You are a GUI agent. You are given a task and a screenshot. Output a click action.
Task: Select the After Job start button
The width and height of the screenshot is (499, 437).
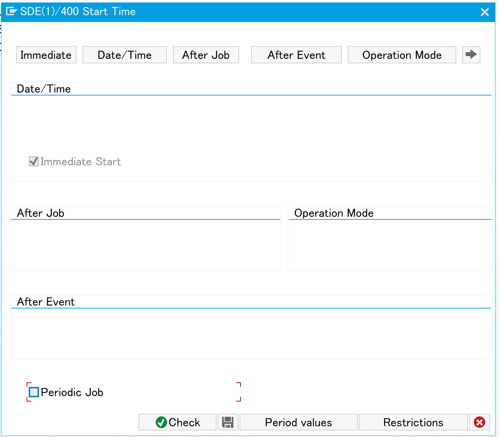(x=206, y=55)
